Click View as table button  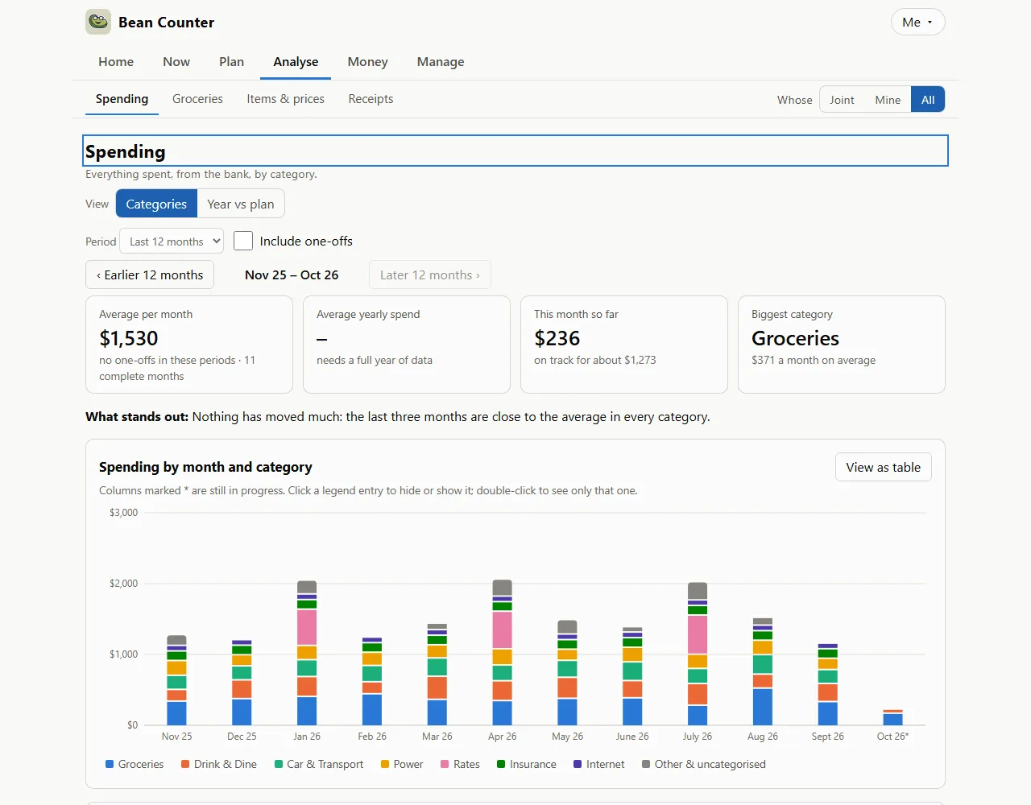click(883, 467)
